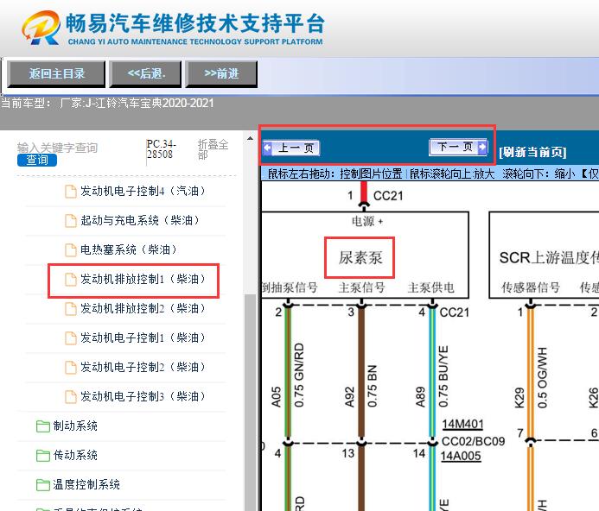
Task: Click the 返回主目录 button
Action: coord(56,73)
